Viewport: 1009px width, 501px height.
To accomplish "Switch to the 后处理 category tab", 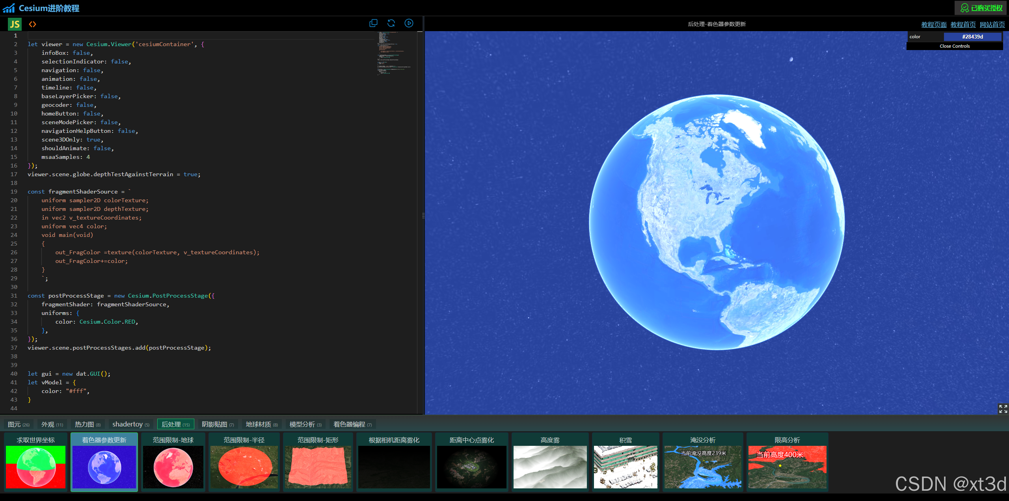I will tap(175, 424).
